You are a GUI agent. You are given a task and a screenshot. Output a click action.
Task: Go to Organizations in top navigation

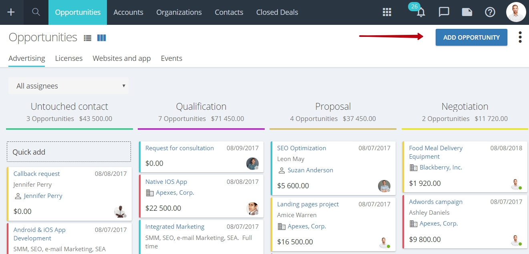click(179, 12)
